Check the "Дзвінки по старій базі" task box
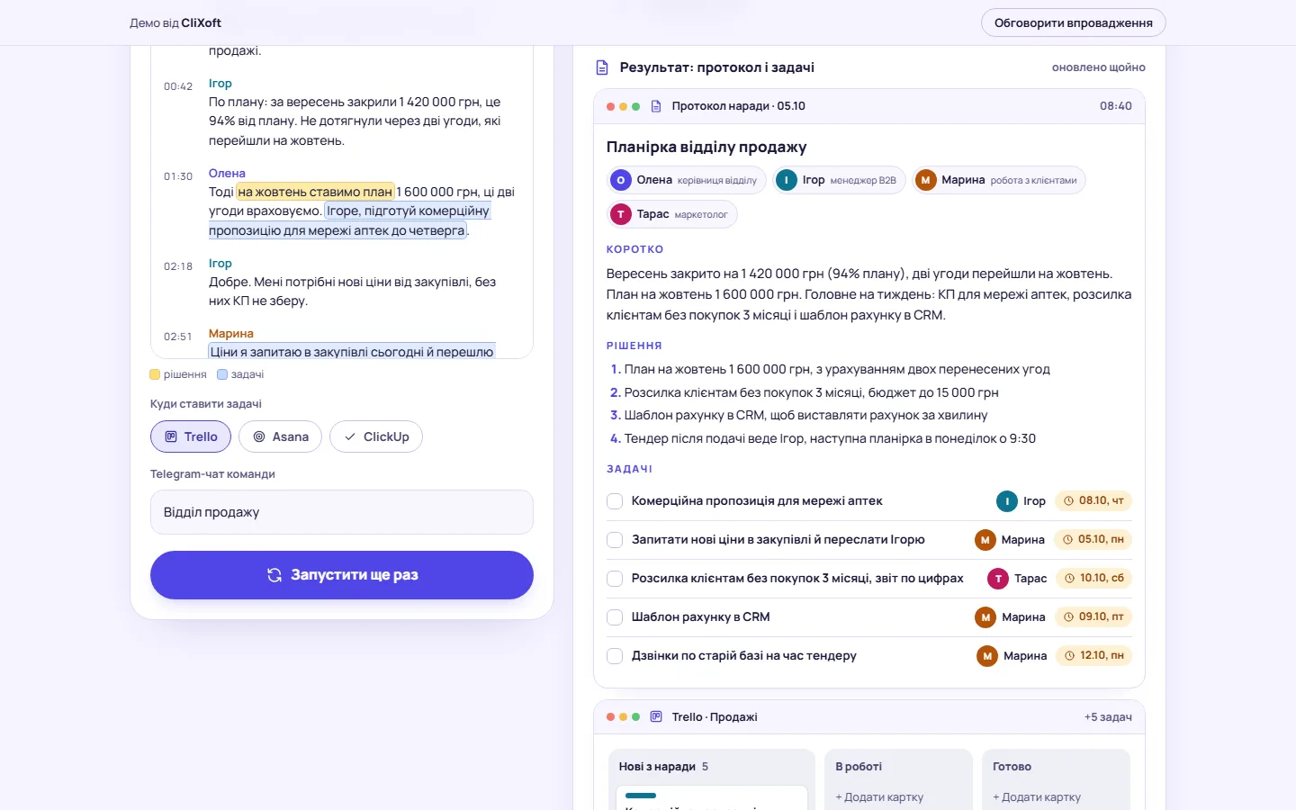Viewport: 1296px width, 810px height. [x=615, y=656]
